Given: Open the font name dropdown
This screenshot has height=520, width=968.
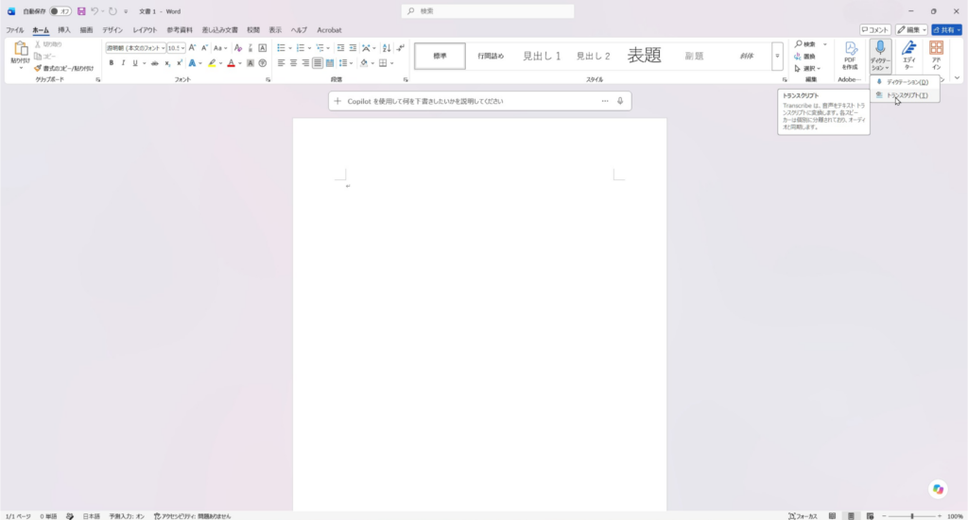Looking at the screenshot, I should click(x=163, y=48).
